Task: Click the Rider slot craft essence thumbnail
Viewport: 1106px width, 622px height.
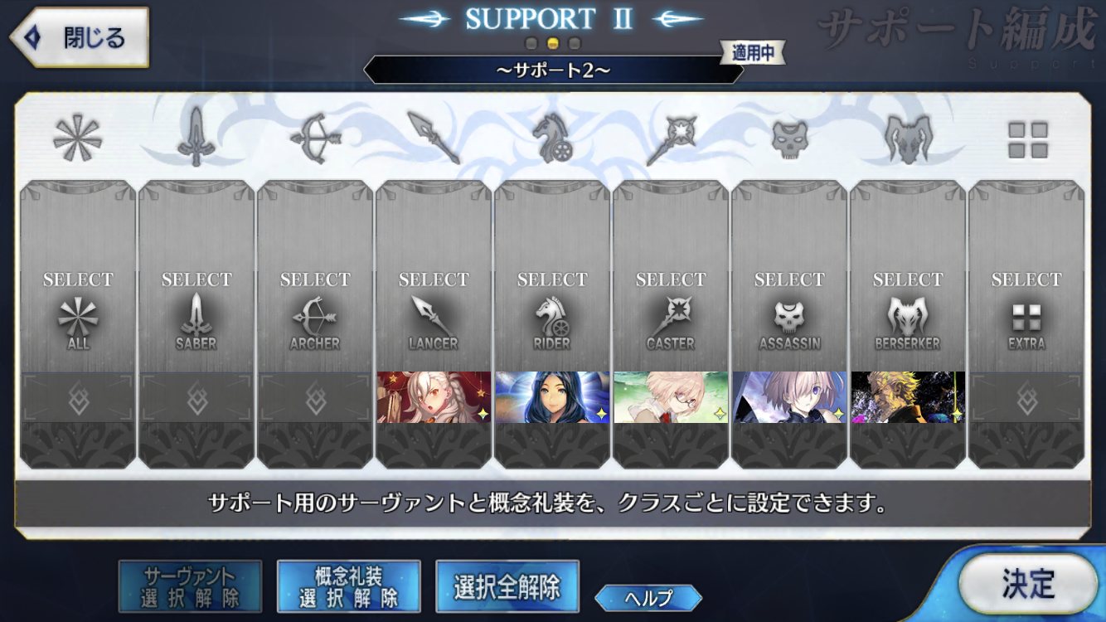Action: [x=552, y=397]
